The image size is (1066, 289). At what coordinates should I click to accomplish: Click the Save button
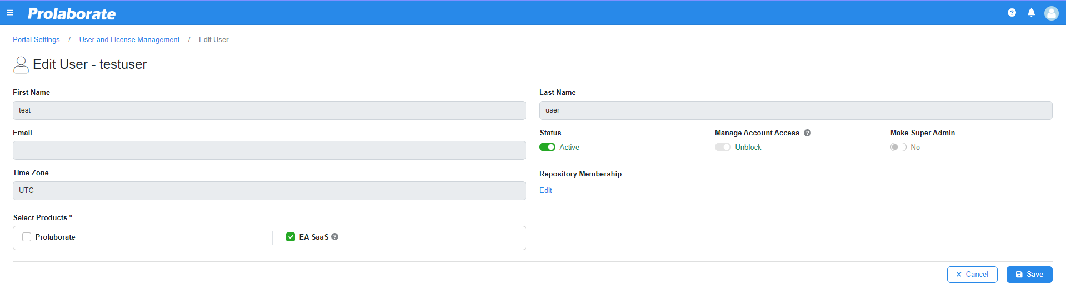click(x=1029, y=275)
